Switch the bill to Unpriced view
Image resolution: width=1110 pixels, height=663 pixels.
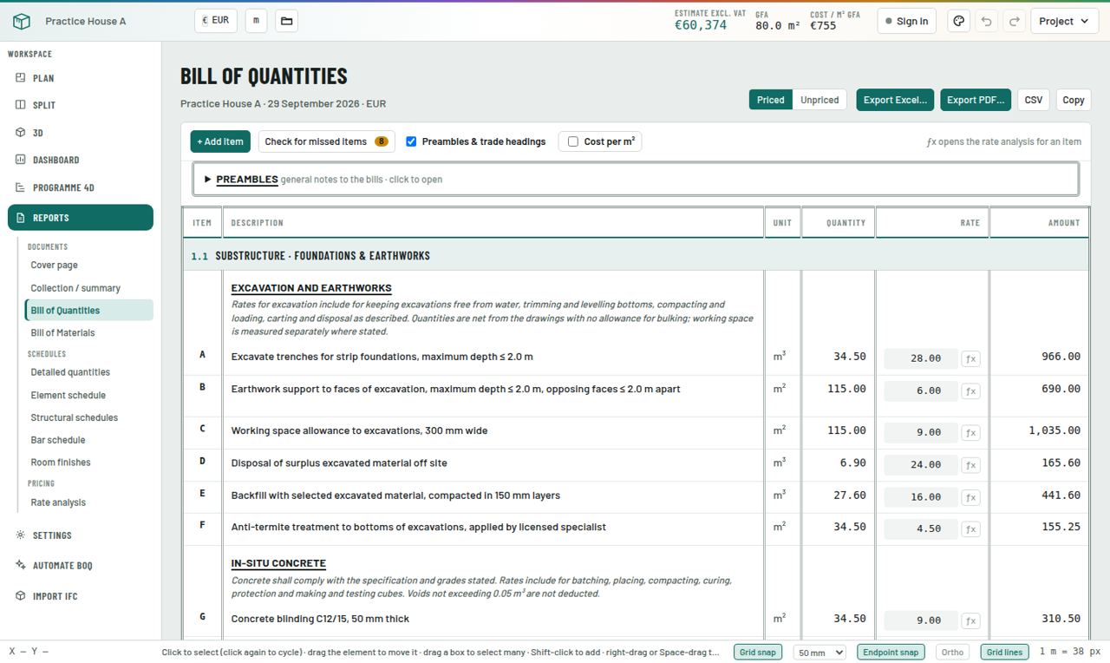[819, 100]
